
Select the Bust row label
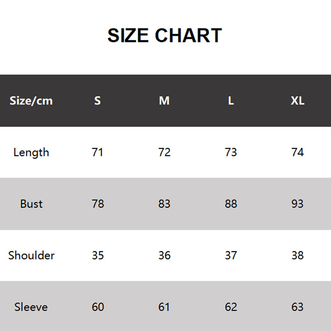coord(31,204)
